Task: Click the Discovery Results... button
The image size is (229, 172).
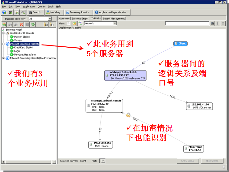Action: tap(79, 12)
